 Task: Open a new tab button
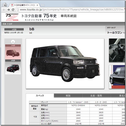pos(42,5)
